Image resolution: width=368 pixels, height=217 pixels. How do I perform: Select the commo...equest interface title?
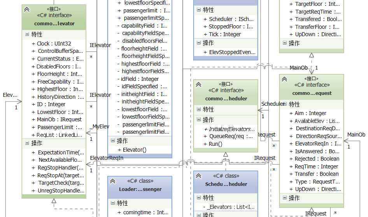(312, 93)
